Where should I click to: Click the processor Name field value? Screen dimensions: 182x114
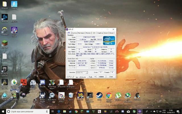pos(89,37)
